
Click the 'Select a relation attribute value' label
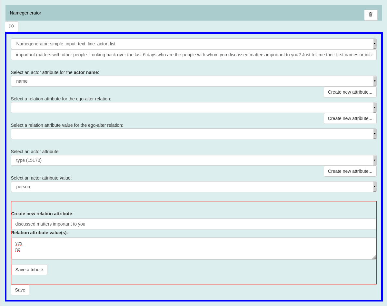pos(67,125)
